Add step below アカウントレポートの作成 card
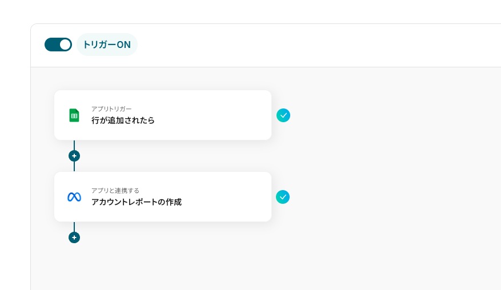Image resolution: width=501 pixels, height=290 pixels. (x=74, y=237)
